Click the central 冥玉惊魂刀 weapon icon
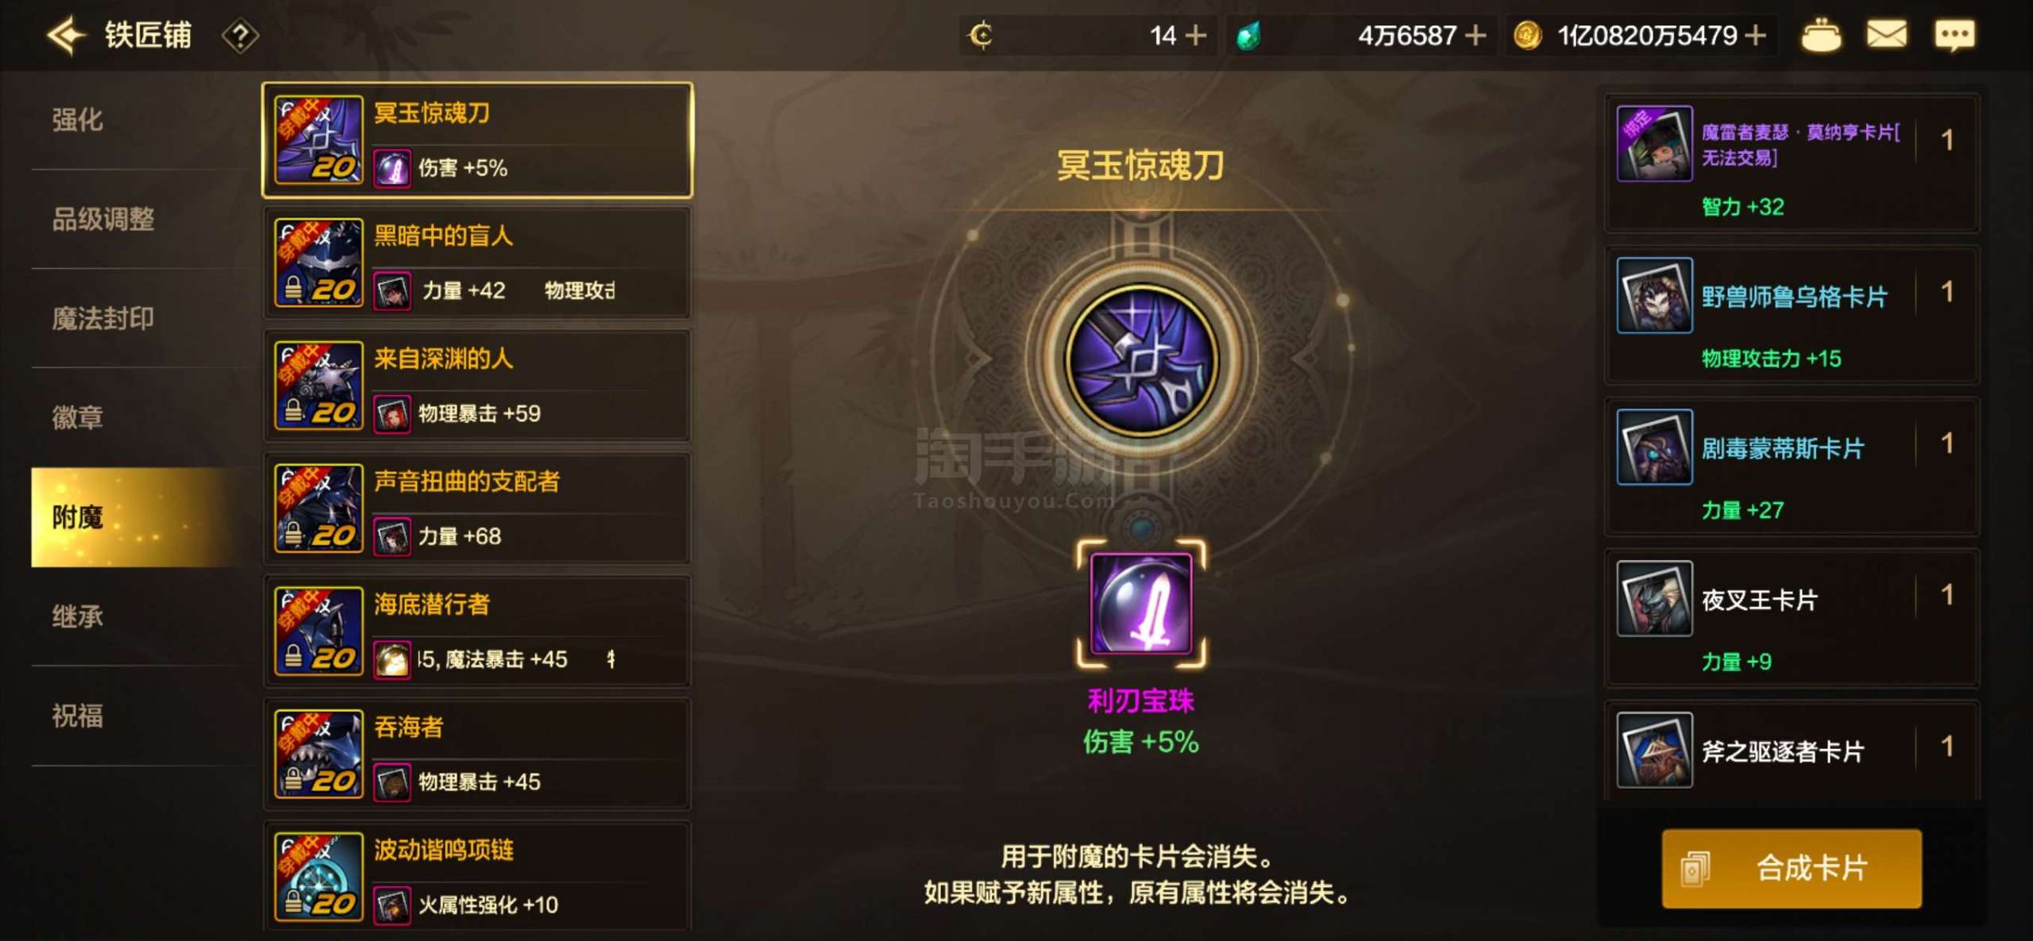The image size is (2033, 941). tap(1141, 360)
